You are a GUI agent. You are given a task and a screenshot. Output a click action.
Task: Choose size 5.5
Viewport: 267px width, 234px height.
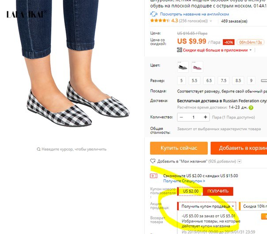195,81
